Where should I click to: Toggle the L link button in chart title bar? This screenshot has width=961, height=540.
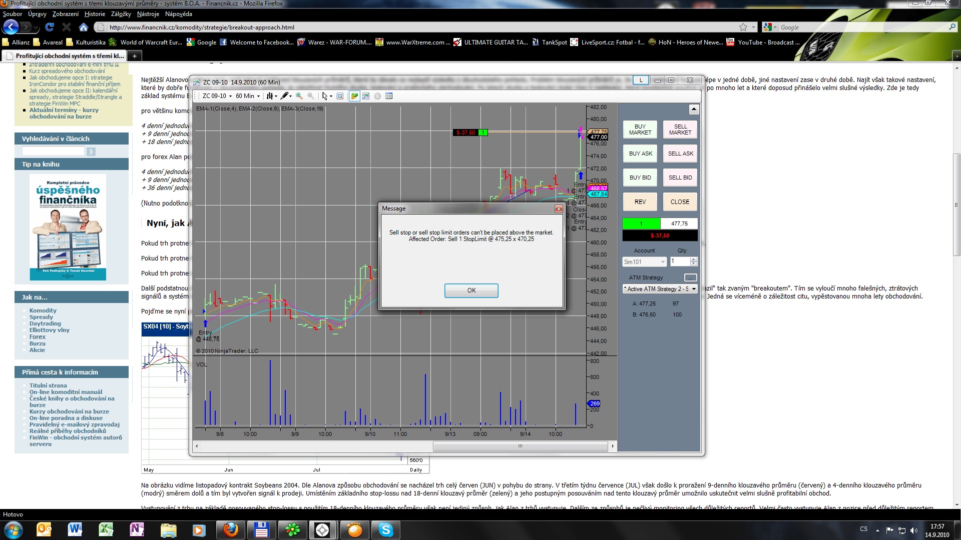click(x=641, y=80)
